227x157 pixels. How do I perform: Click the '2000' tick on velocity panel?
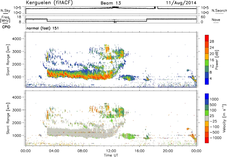point(16,123)
